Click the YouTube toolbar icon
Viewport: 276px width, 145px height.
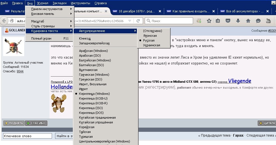pyautogui.click(x=268, y=21)
